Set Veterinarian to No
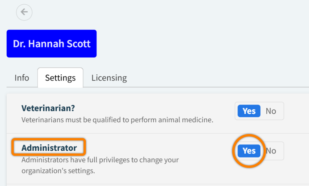This screenshot has height=186, width=309. [x=271, y=111]
